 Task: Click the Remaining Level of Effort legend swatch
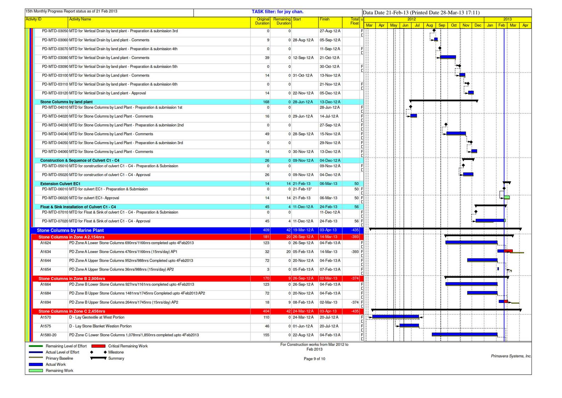pyautogui.click(x=36, y=346)
